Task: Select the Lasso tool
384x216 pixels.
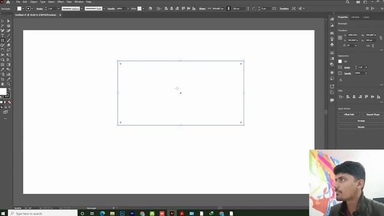Action: pyautogui.click(x=8, y=26)
